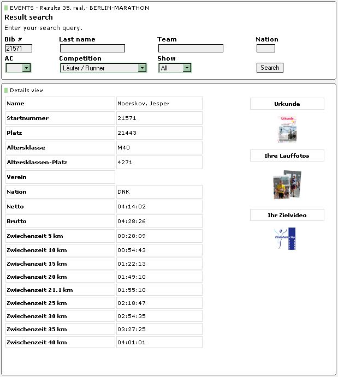
Task: Select the Startnummer value 21571
Action: pos(127,118)
